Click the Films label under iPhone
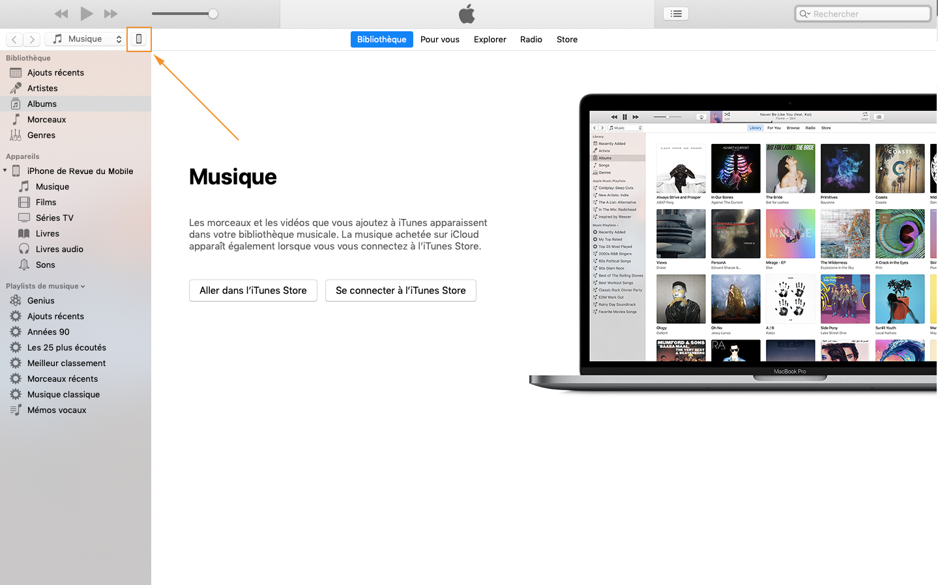Image resolution: width=938 pixels, height=585 pixels. click(46, 203)
